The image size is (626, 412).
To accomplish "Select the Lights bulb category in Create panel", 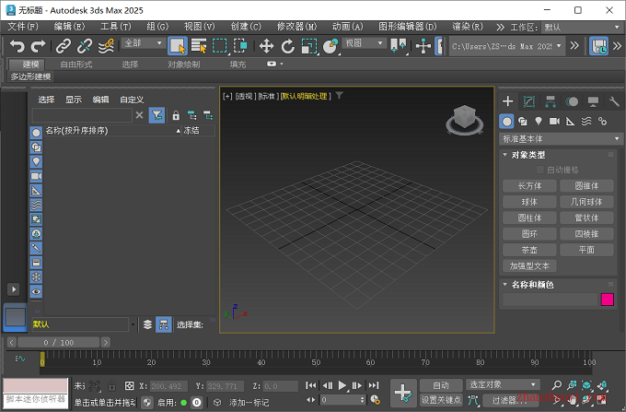I will tap(539, 121).
